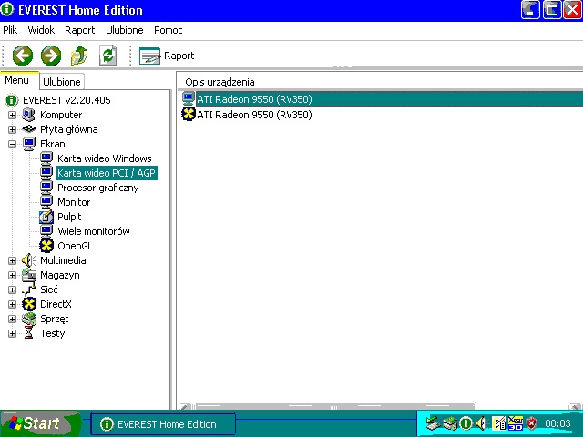Expand the Multimedia node
Screen dimensions: 583x437
tap(12, 260)
